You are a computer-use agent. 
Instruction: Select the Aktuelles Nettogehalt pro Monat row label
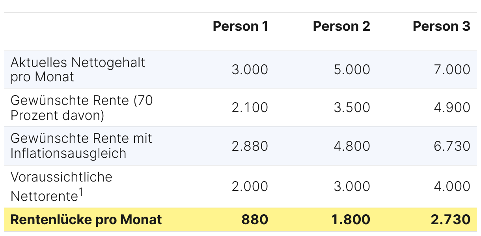point(78,69)
